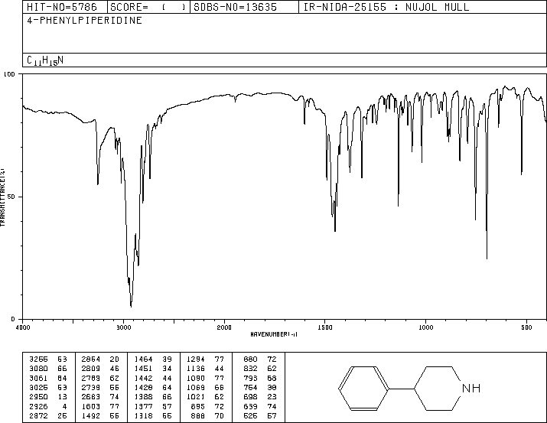Select the TRANSMITTANCE axis title

(x=2, y=197)
